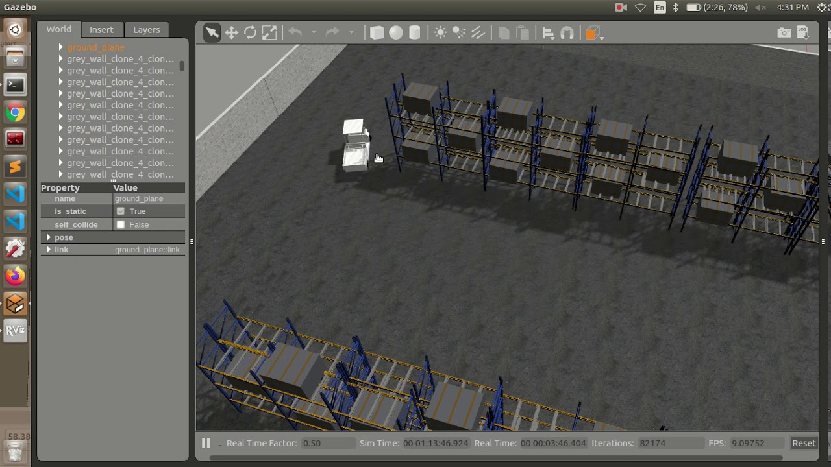Open RViz from the Ubuntu dock
831x467 pixels.
pyautogui.click(x=15, y=331)
